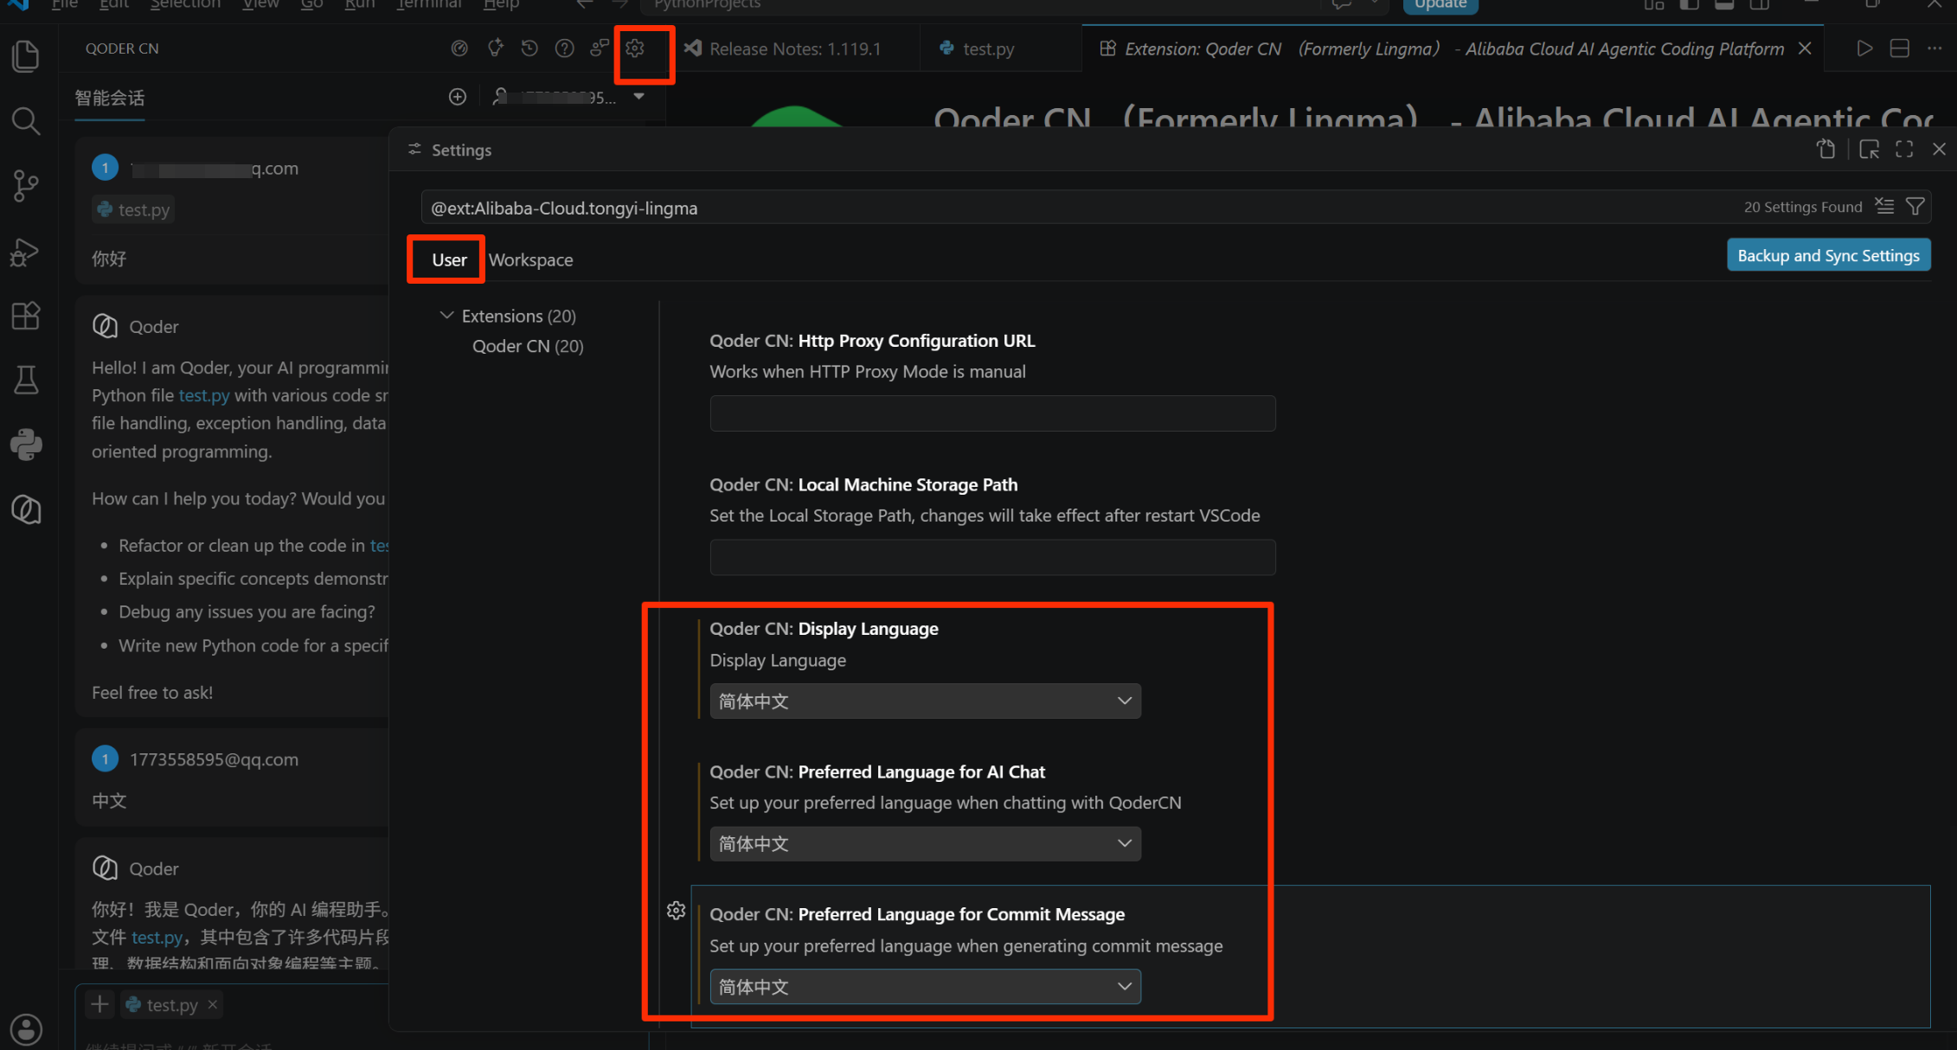Toggle the secondary side bar layout icon

point(1760,5)
